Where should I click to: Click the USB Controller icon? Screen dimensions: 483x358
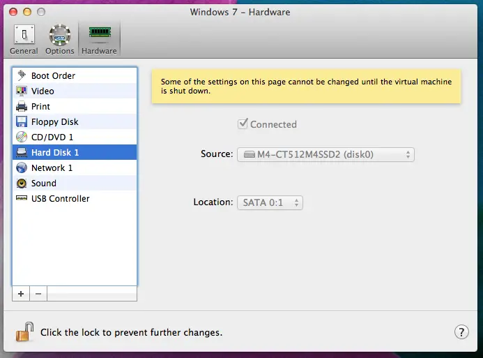click(21, 198)
